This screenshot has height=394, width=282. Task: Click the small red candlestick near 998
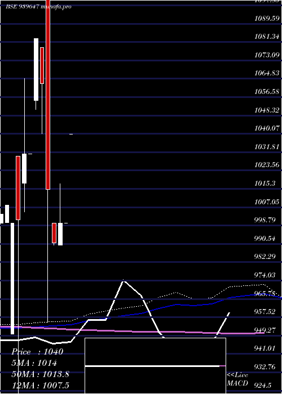(54, 233)
